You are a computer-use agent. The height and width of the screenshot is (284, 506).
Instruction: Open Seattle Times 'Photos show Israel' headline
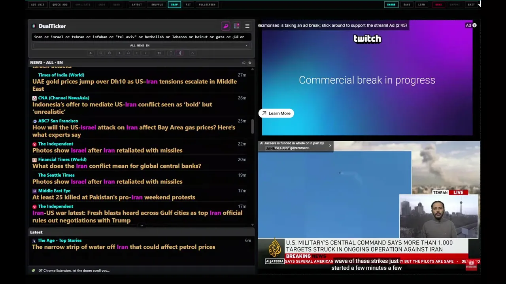tap(107, 182)
